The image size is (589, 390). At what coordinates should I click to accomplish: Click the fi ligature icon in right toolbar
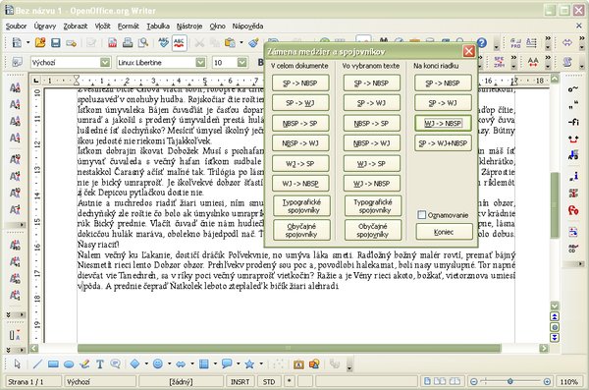click(x=573, y=122)
